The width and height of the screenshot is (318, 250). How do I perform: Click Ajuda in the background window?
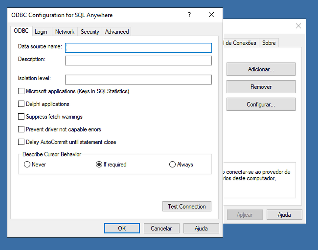point(284,215)
